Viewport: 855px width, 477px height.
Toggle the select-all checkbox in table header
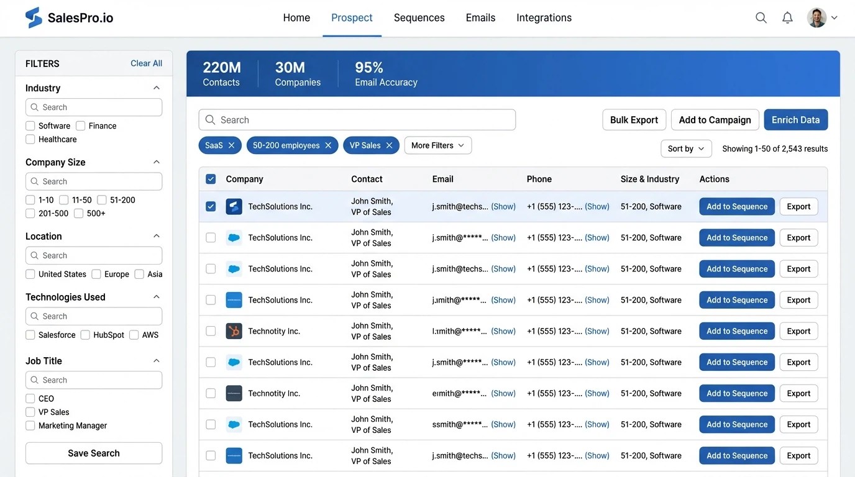(211, 178)
